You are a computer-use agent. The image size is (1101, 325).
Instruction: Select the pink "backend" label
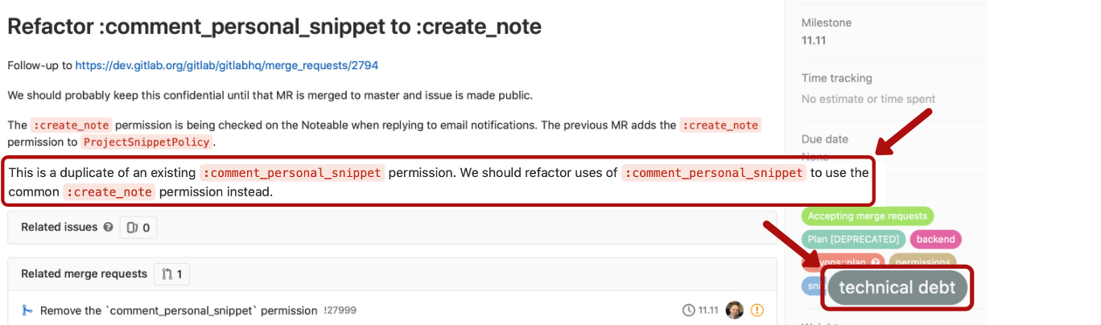coord(935,239)
